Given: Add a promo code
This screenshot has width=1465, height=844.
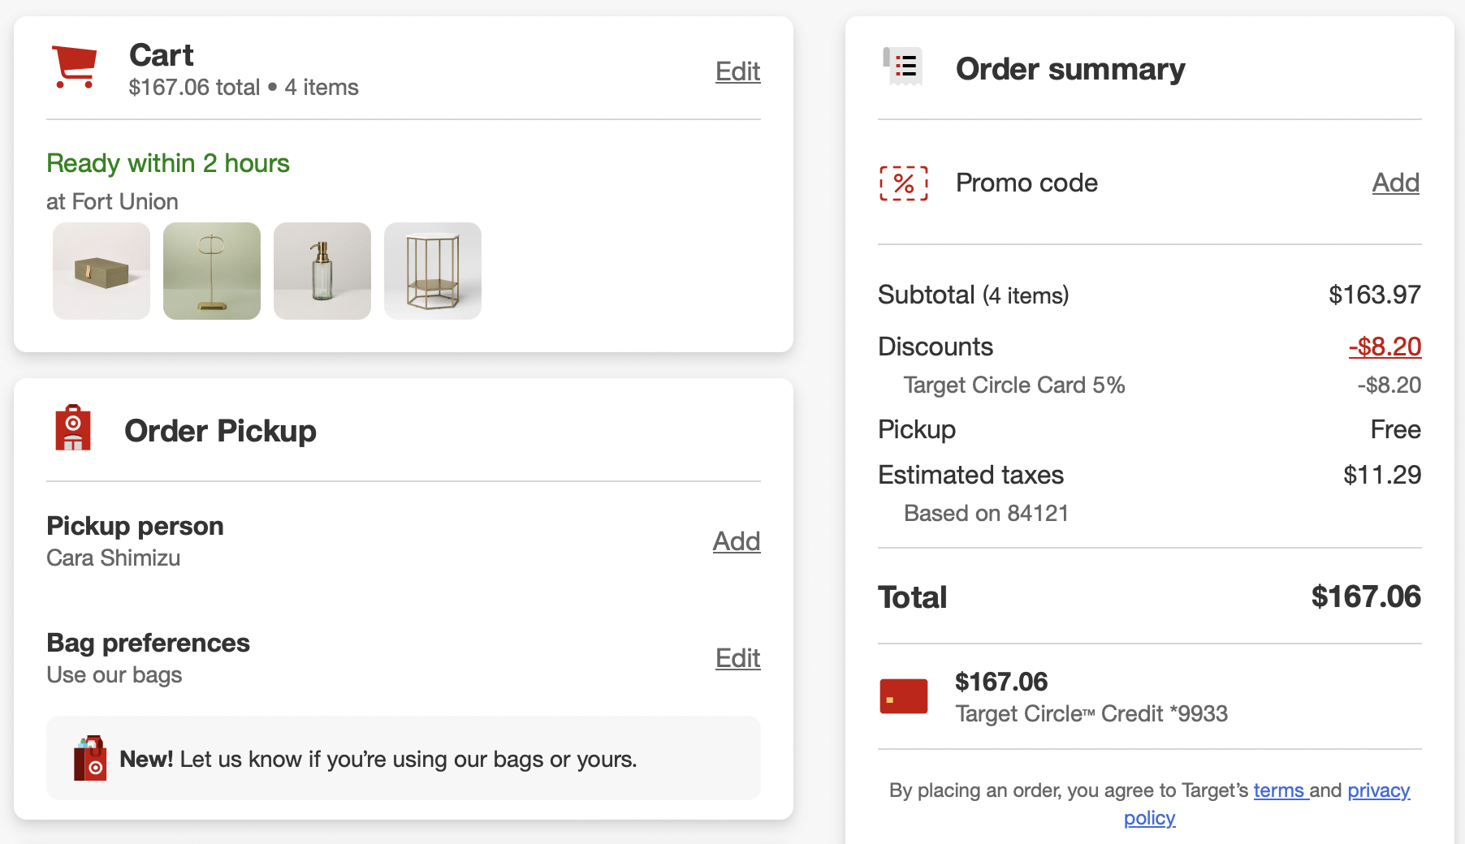Looking at the screenshot, I should pyautogui.click(x=1395, y=183).
